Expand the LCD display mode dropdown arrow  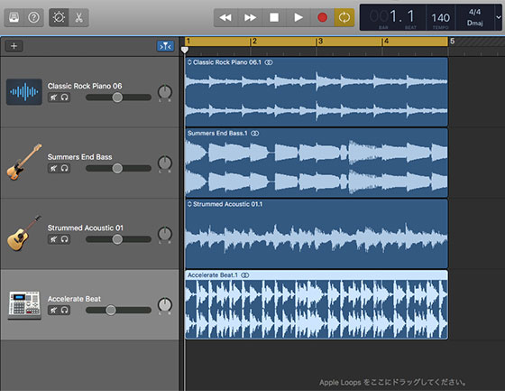(499, 17)
